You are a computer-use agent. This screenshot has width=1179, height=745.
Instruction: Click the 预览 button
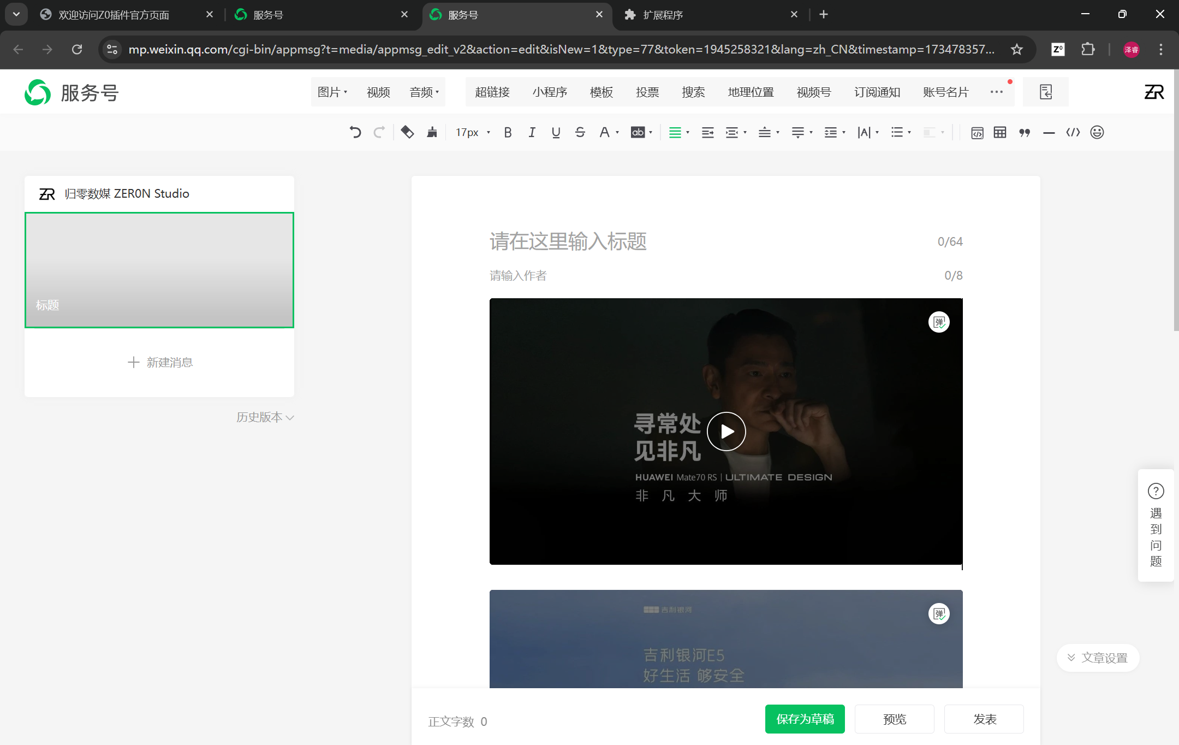click(x=894, y=719)
